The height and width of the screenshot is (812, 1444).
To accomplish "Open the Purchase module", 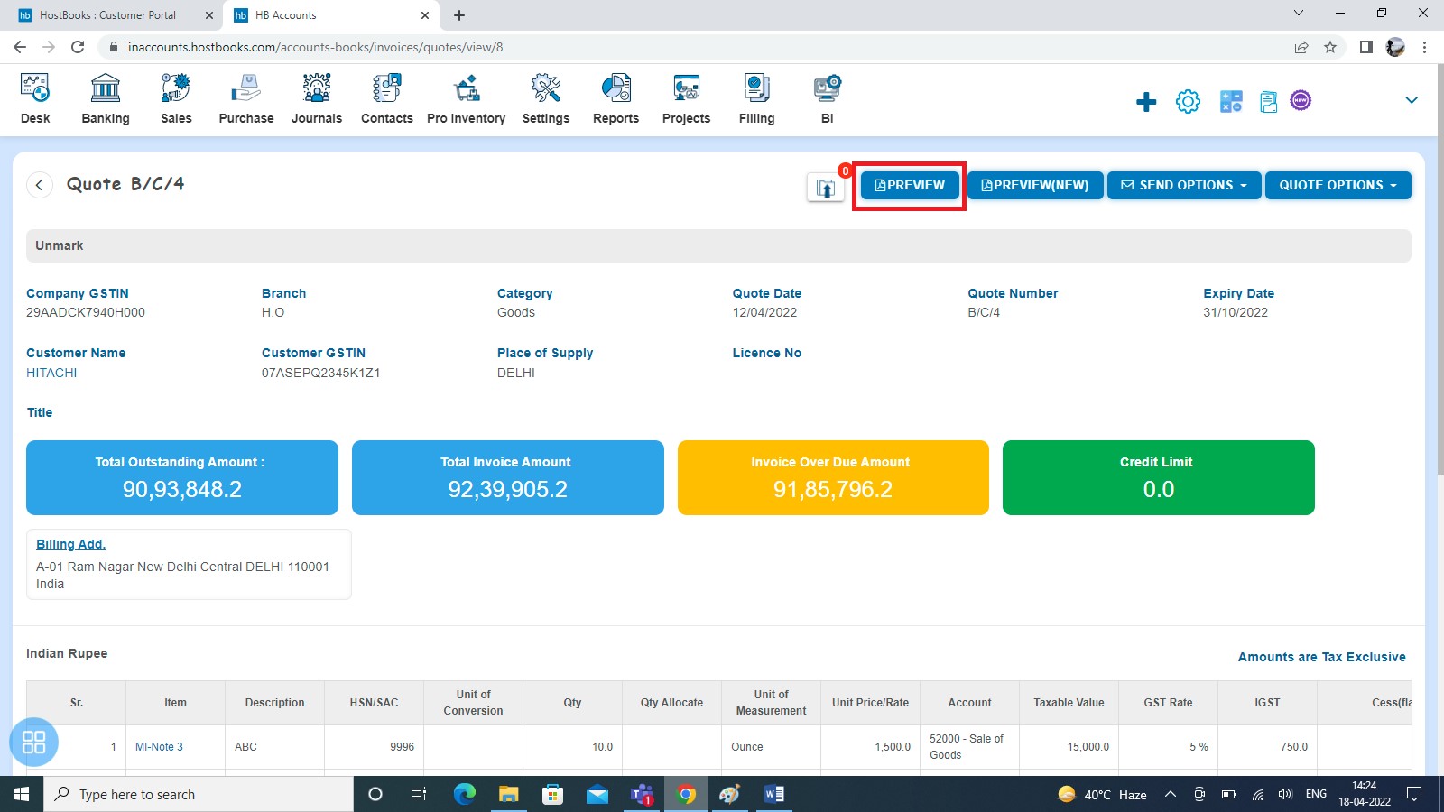I will click(246, 99).
